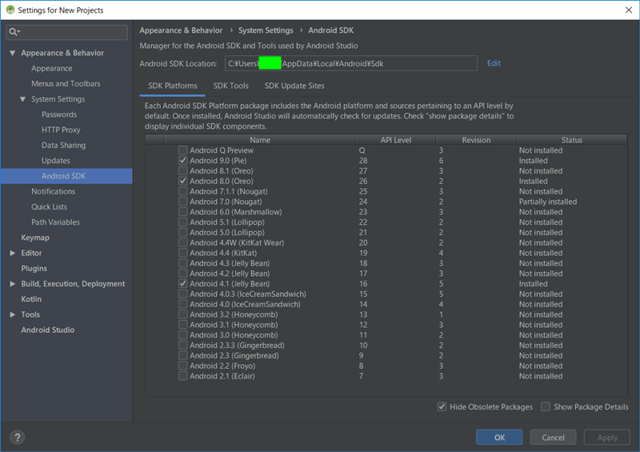Viewport: 640px width, 452px height.
Task: Enable Show Package Details checkbox
Action: point(546,406)
